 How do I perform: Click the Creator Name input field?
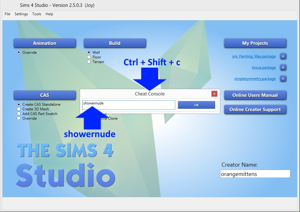[255, 174]
